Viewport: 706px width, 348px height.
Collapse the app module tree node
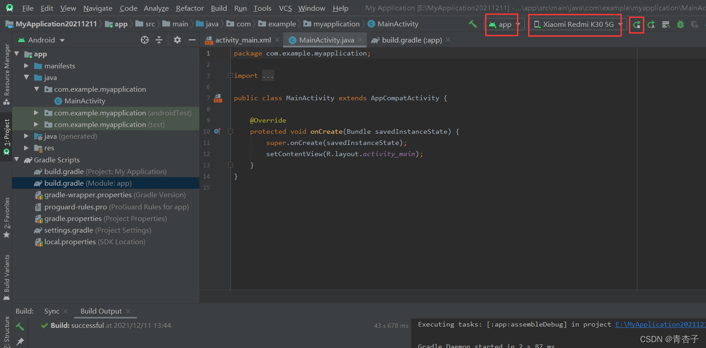[x=17, y=54]
